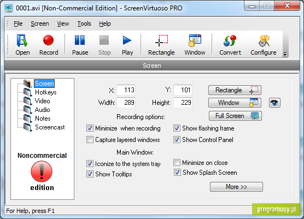Toggle Iconize to the system tray

90,164
